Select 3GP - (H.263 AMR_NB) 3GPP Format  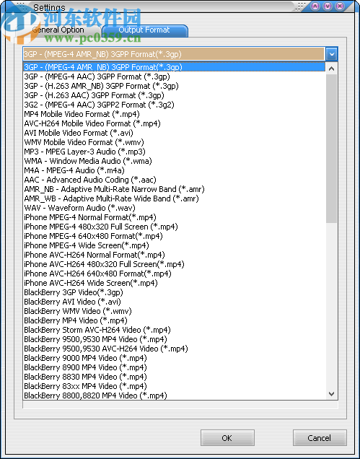[174, 86]
